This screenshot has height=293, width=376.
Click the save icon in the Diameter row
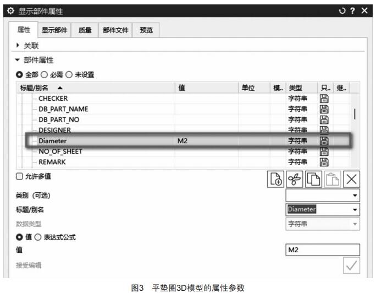[x=324, y=141]
